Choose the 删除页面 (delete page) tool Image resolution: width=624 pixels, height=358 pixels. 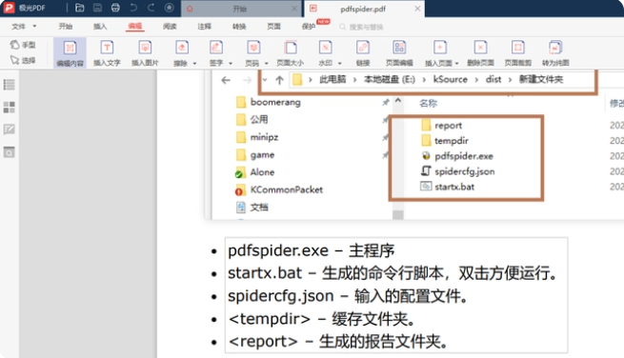pos(480,53)
